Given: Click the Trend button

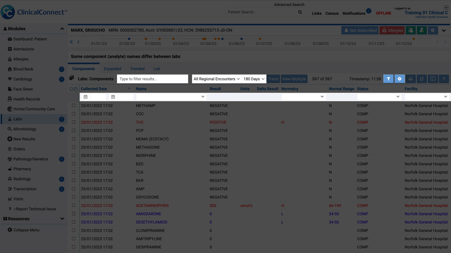Looking at the screenshot, I should pyautogui.click(x=273, y=79).
